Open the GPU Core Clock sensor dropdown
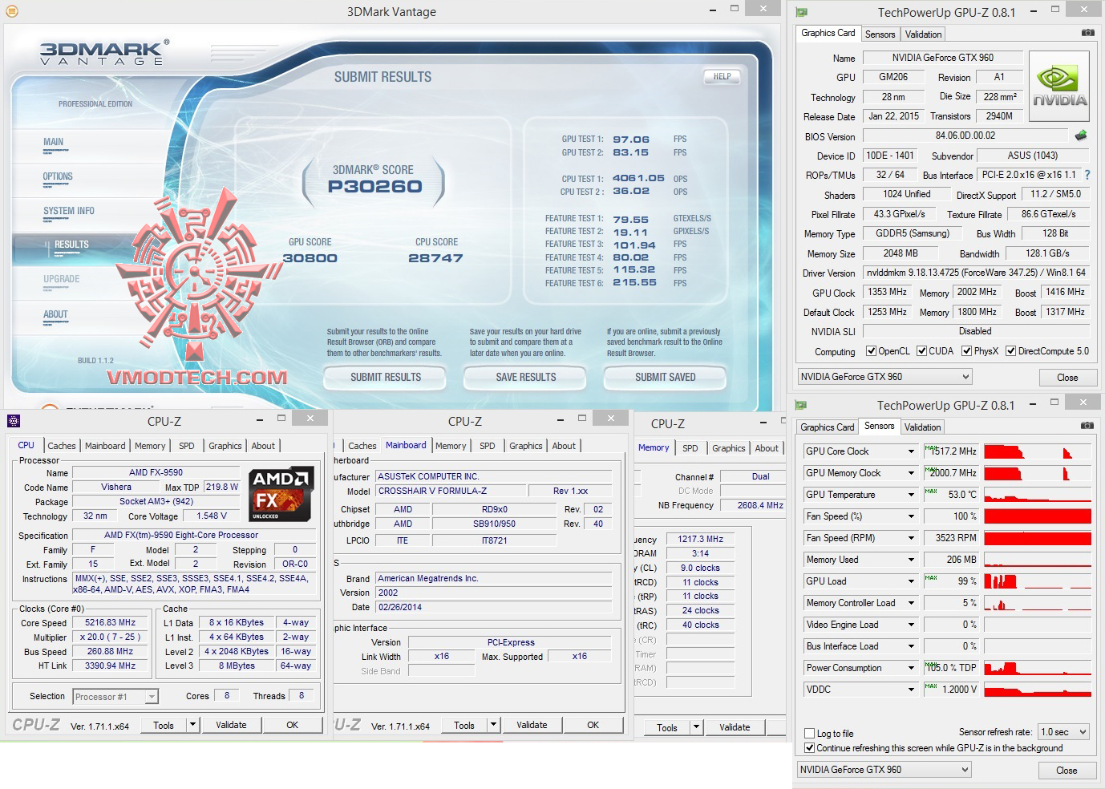 (x=911, y=451)
